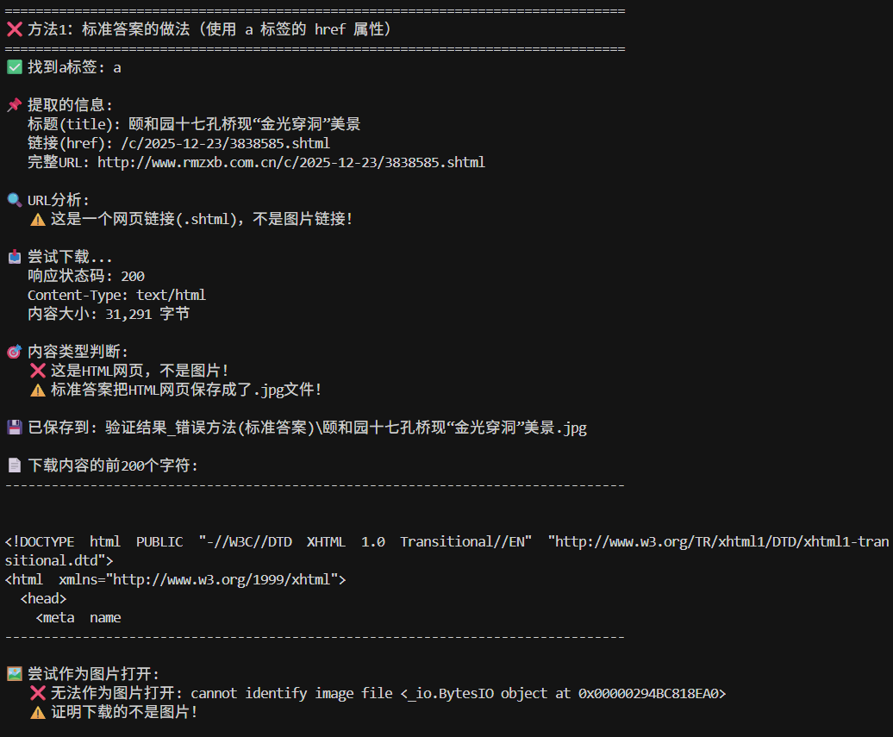Screen dimensions: 893x737
Task: Open the full rmzxb.com.cn shtml URL
Action: [291, 162]
